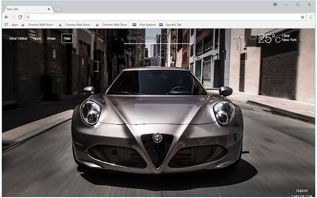The image size is (317, 198).
Task: Minimize the Chrome window
Action: tap(286, 4)
